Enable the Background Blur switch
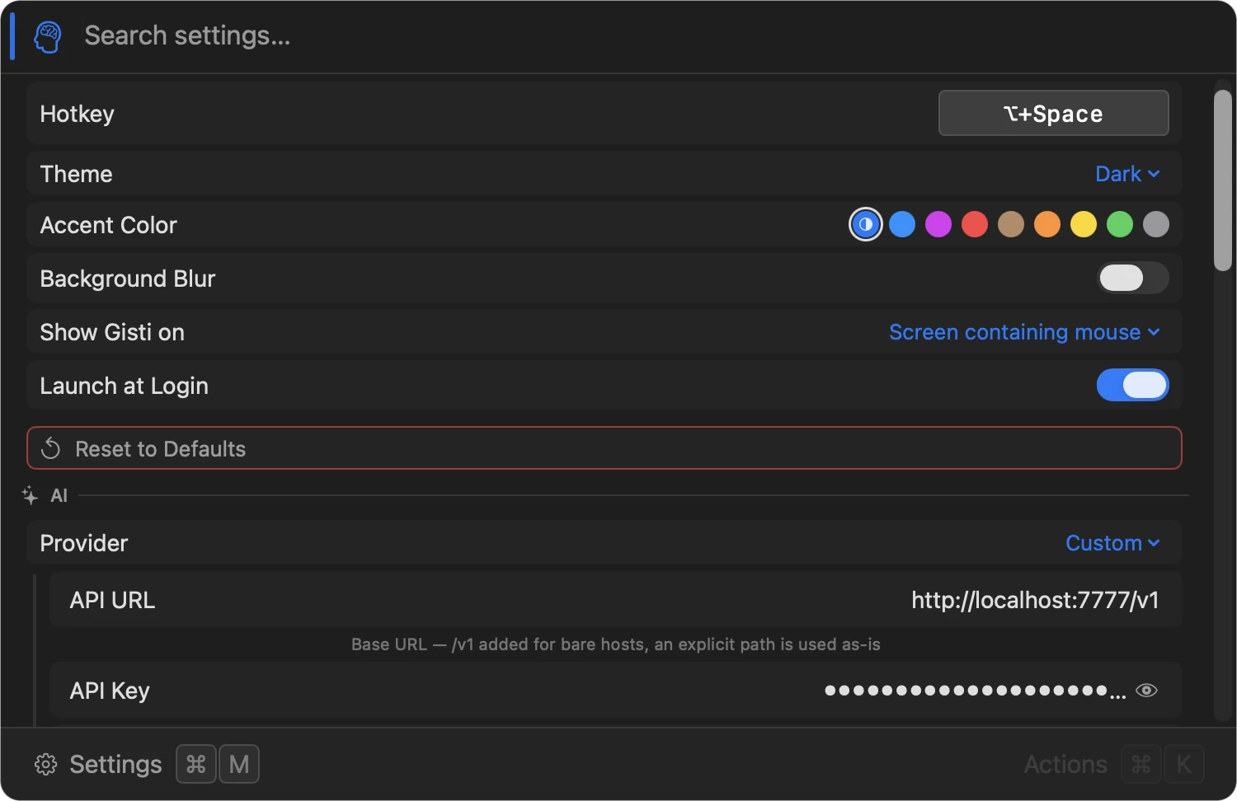Screen dimensions: 1237x801 coord(1133,278)
